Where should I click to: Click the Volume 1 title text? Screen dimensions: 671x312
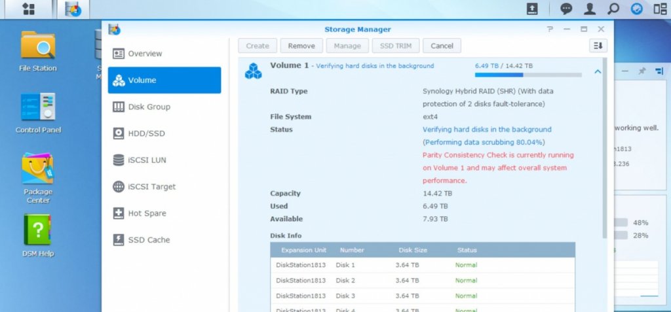pyautogui.click(x=289, y=65)
